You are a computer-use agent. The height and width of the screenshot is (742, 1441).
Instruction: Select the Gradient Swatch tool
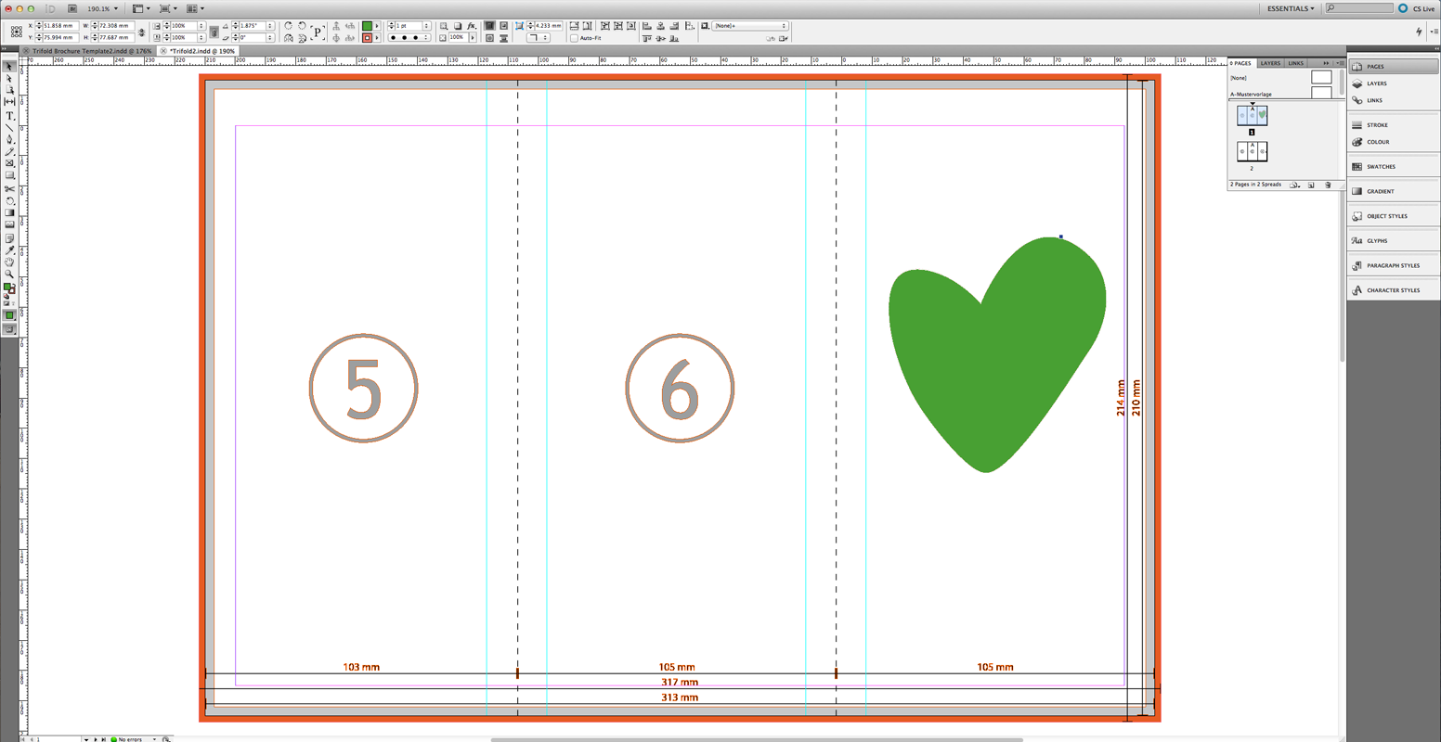point(10,213)
